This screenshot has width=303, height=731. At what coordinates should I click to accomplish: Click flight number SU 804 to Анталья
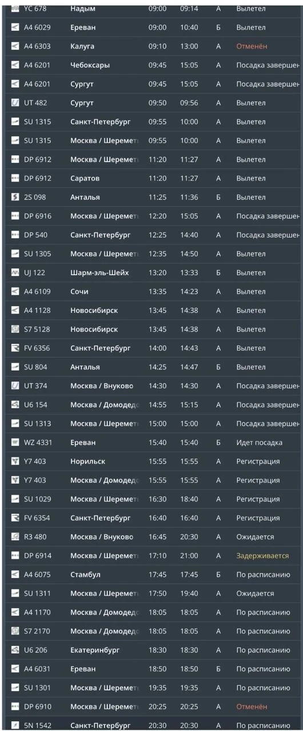click(35, 367)
